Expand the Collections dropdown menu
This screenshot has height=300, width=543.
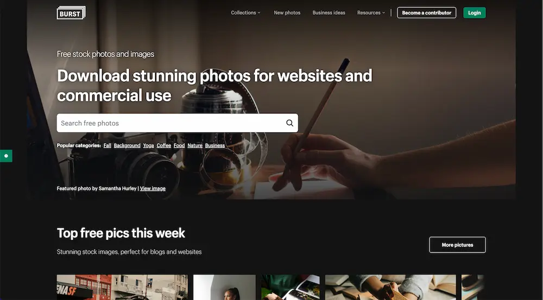tap(245, 13)
